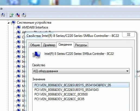Select the Сведения tab

[x=65, y=45]
